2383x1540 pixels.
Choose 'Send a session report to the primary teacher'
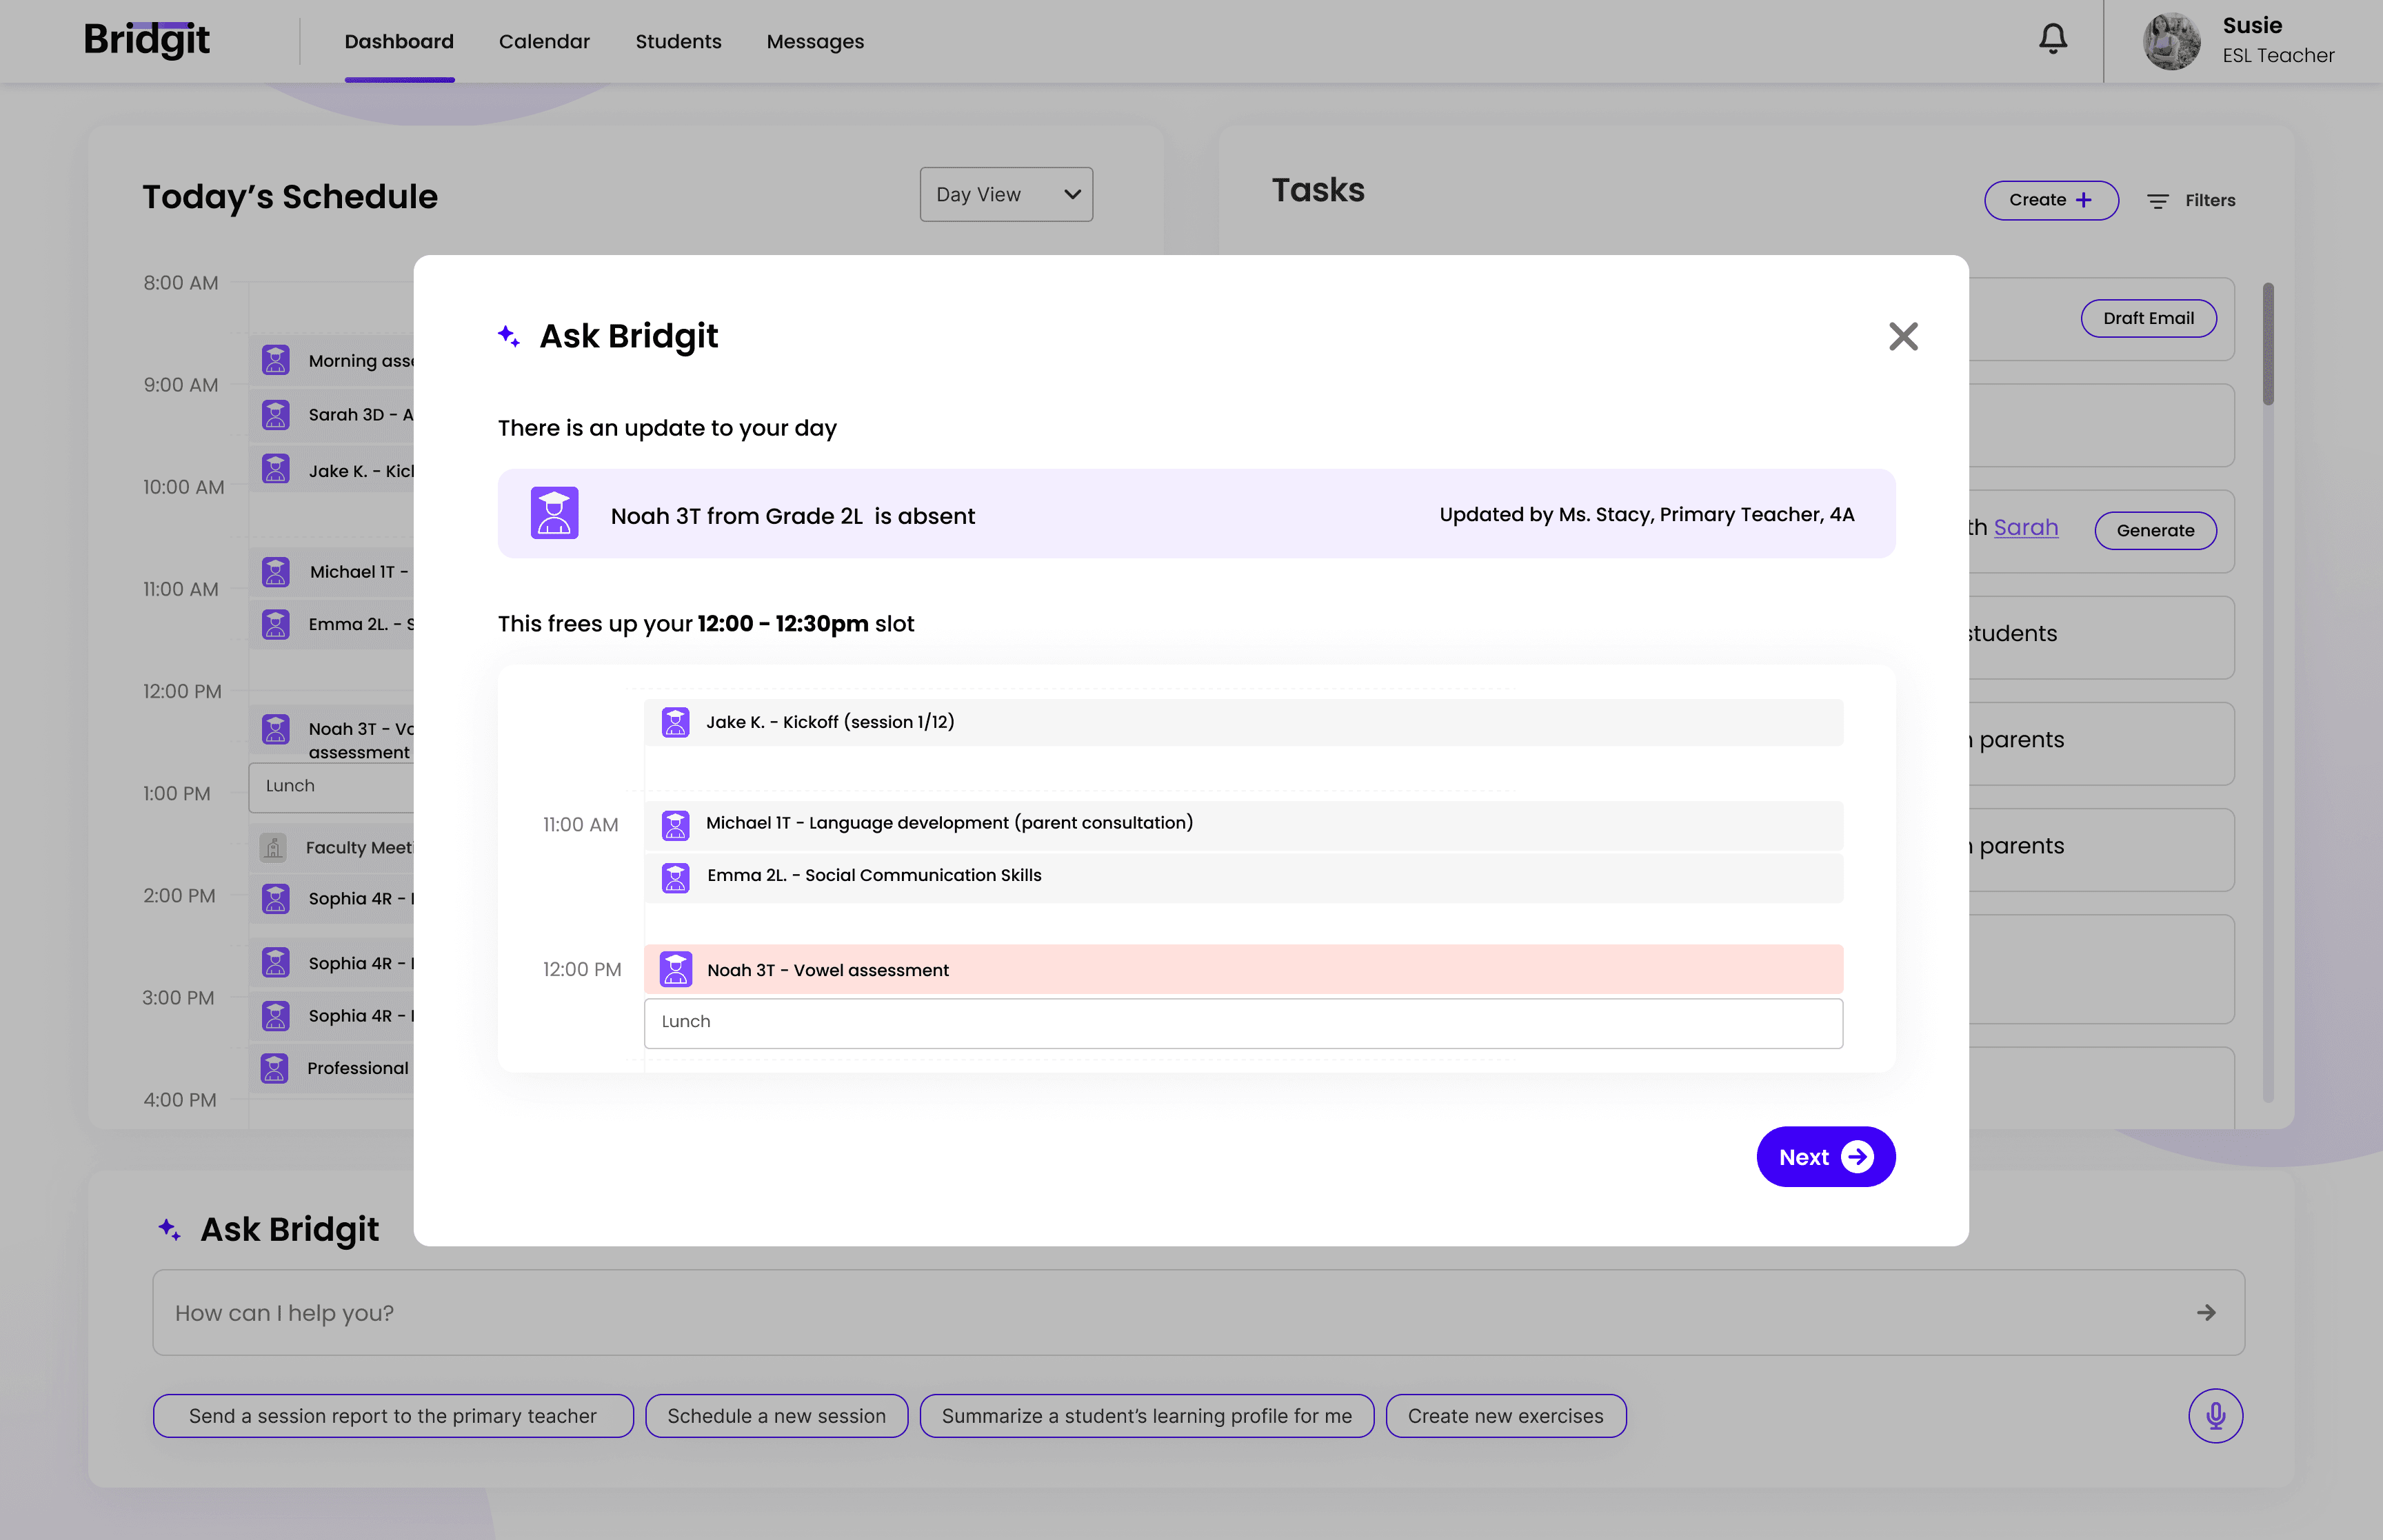point(393,1415)
